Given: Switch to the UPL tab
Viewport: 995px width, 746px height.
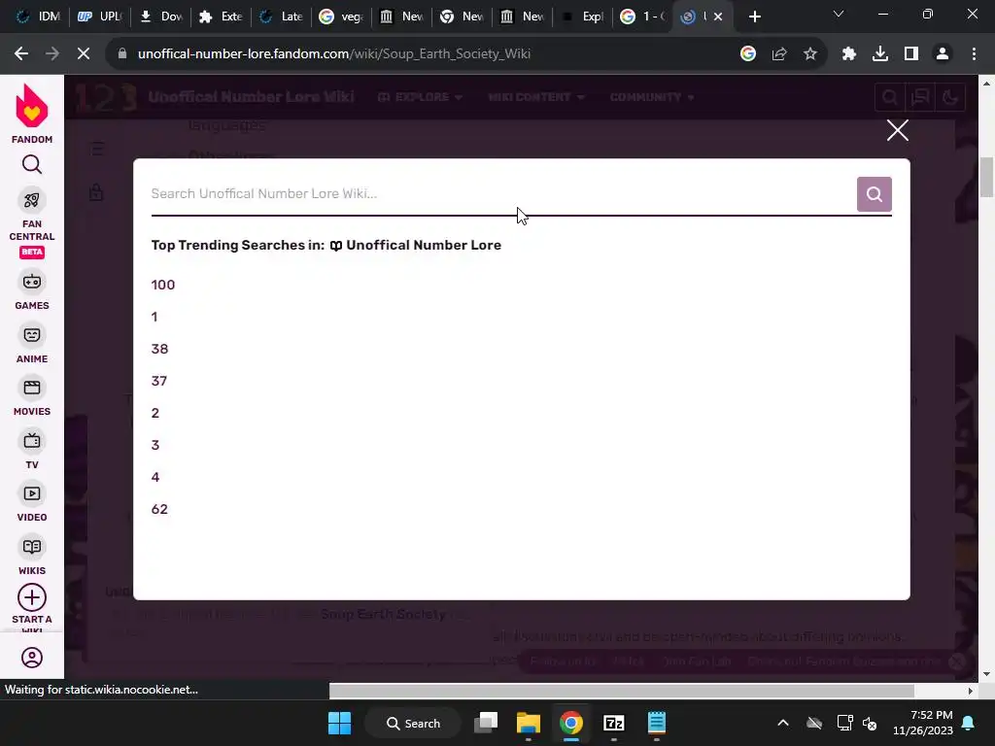Looking at the screenshot, I should tap(100, 17).
